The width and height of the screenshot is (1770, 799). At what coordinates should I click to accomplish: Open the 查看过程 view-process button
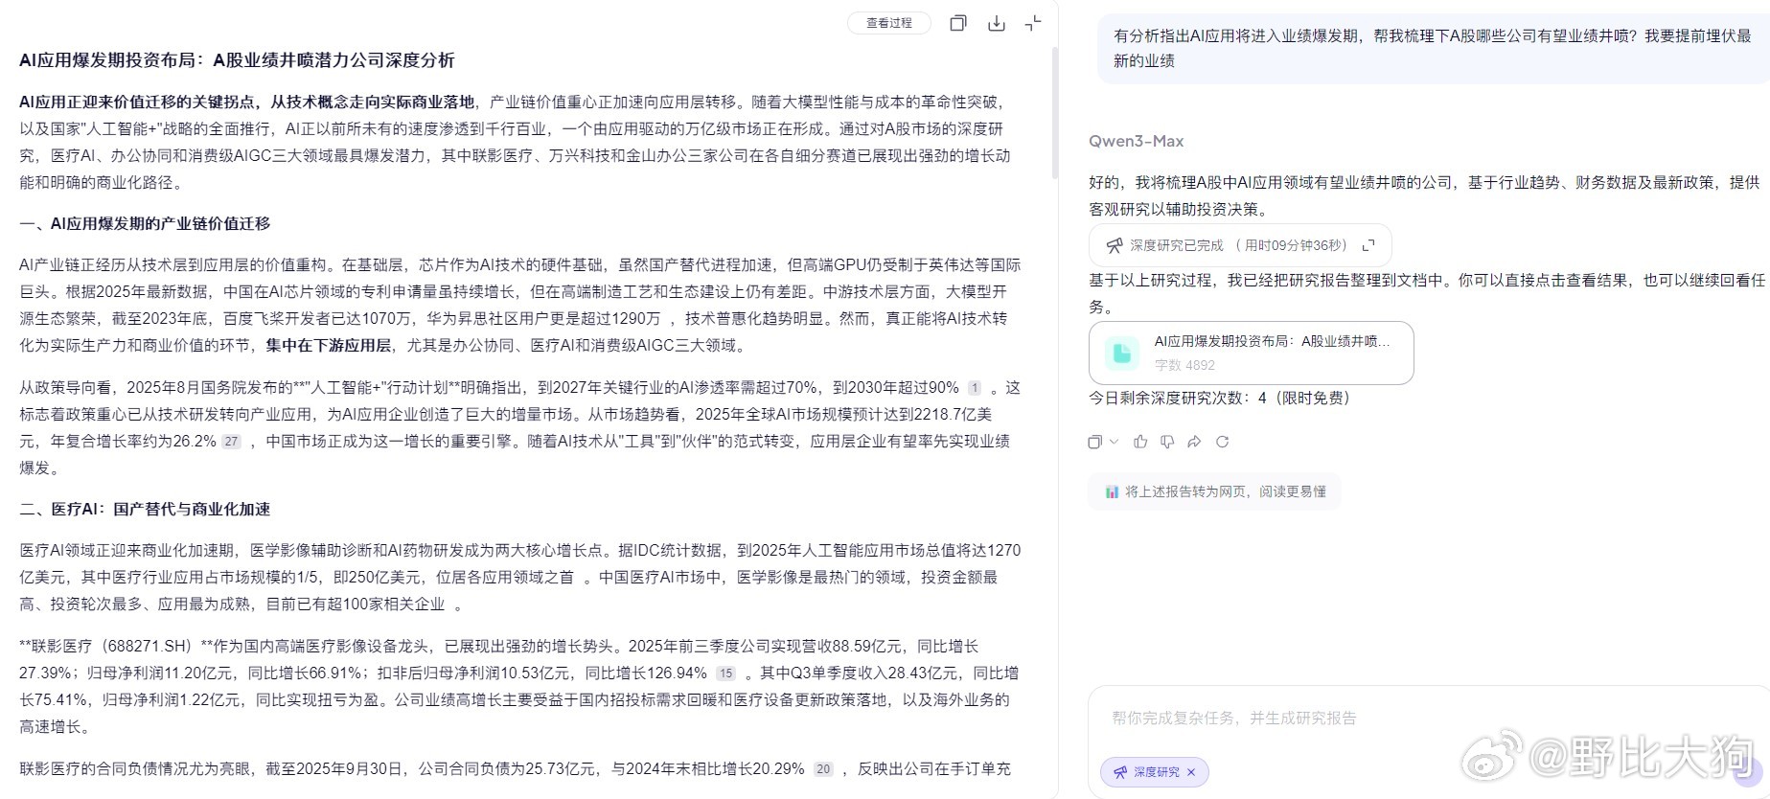coord(889,23)
